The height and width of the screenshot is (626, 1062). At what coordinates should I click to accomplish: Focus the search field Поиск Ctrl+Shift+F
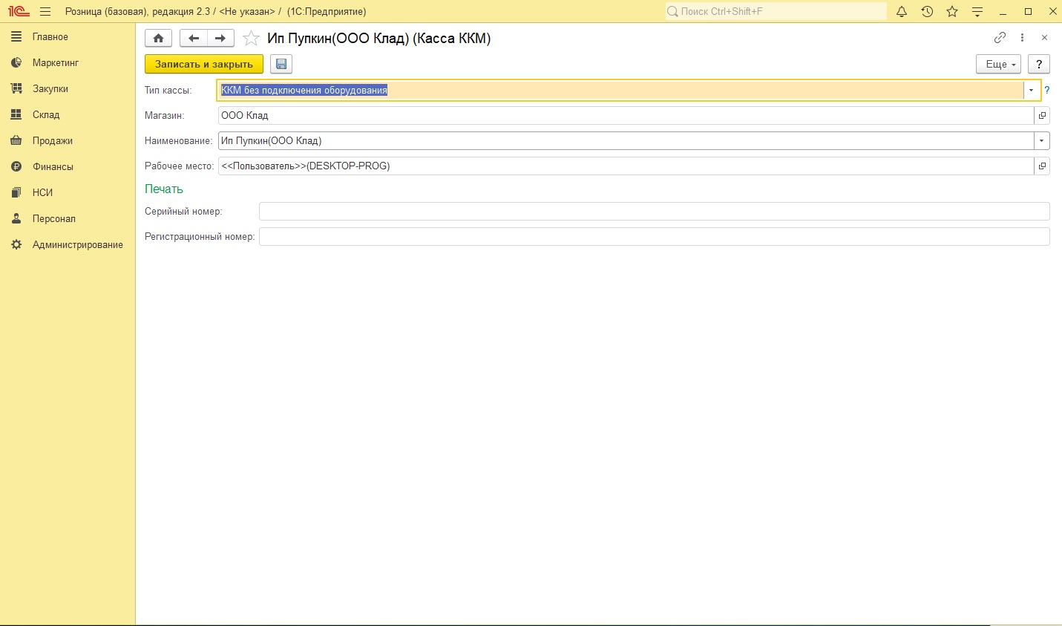click(x=776, y=11)
